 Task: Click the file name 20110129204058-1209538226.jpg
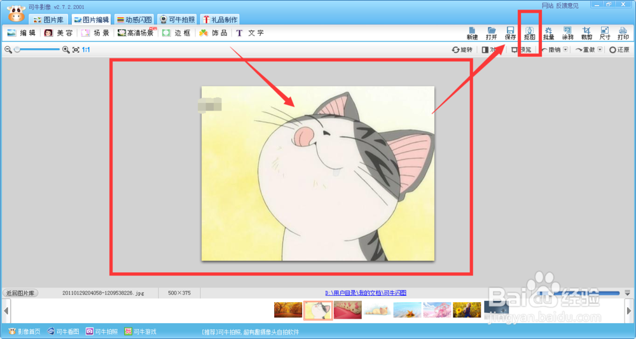tap(103, 293)
